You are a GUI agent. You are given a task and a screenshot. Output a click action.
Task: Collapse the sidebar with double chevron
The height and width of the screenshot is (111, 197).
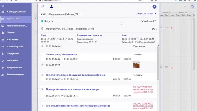pyautogui.click(x=3, y=6)
